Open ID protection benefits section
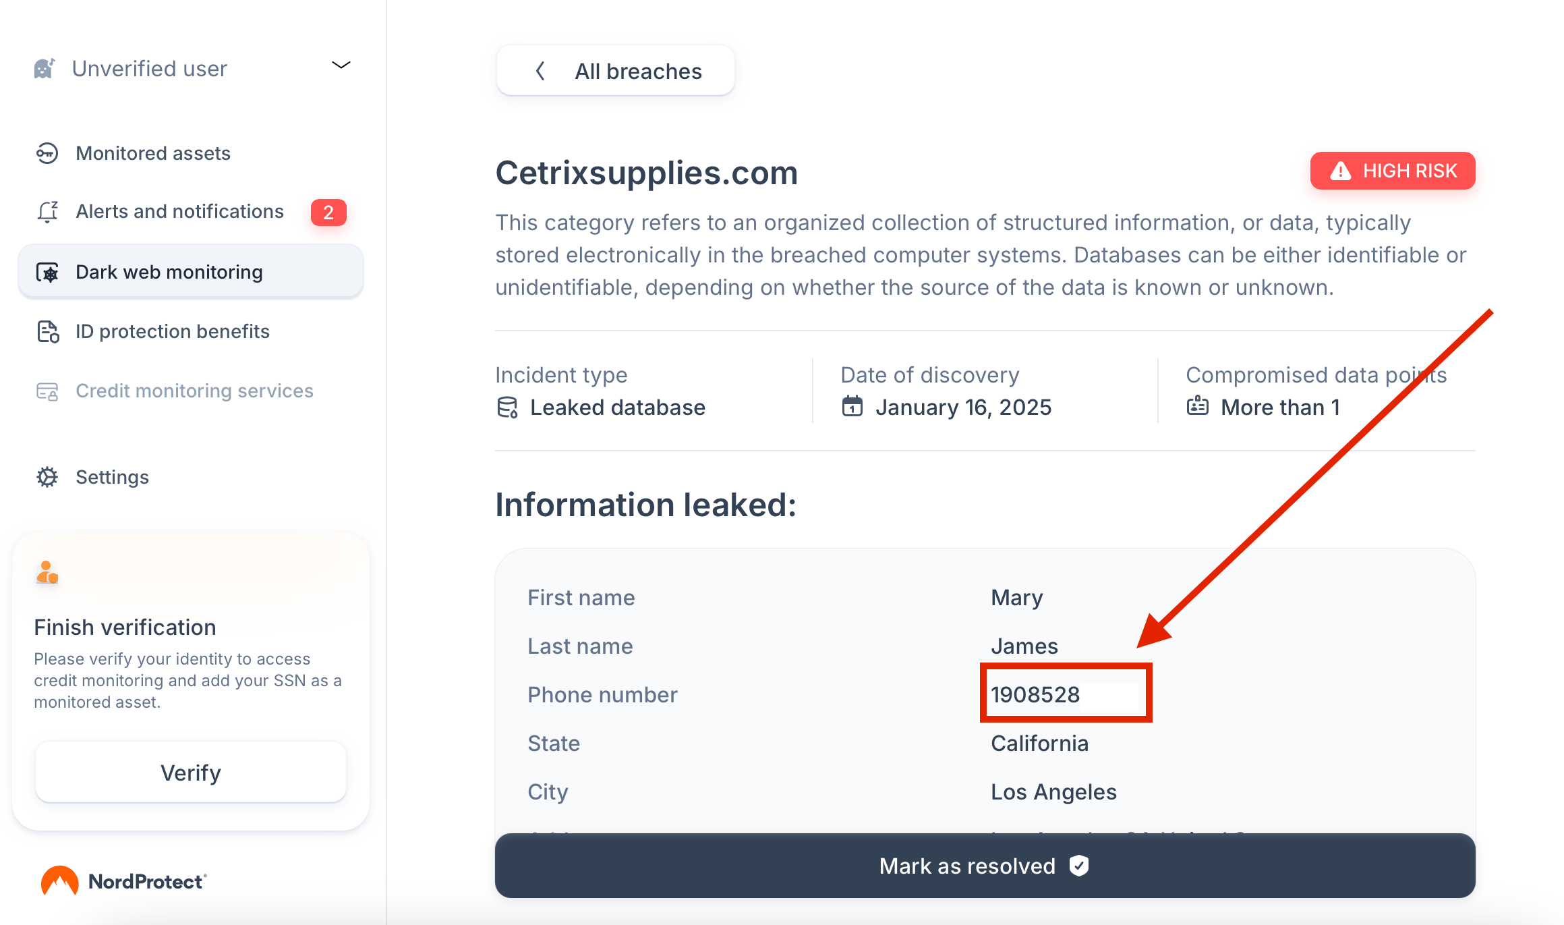The height and width of the screenshot is (925, 1564). tap(173, 332)
